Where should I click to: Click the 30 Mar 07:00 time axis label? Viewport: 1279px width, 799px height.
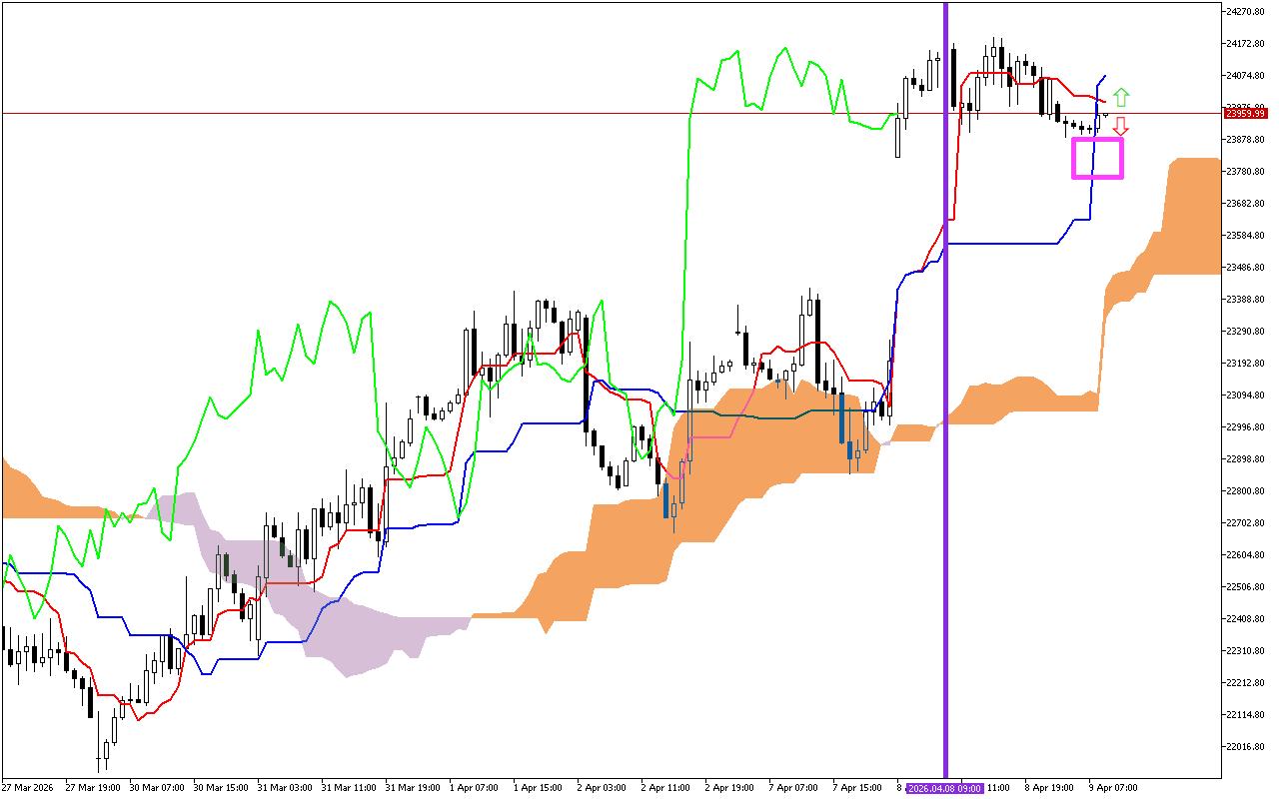pyautogui.click(x=157, y=788)
